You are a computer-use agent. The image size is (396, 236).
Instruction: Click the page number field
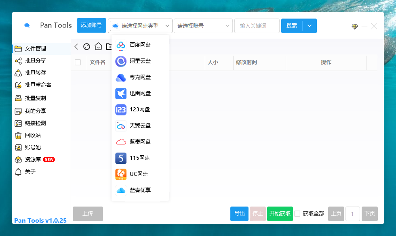click(x=352, y=214)
